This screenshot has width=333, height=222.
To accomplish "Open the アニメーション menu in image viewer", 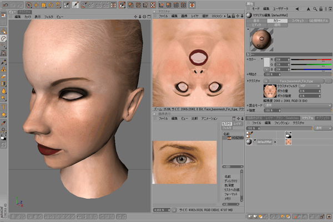I will pos(209,118).
